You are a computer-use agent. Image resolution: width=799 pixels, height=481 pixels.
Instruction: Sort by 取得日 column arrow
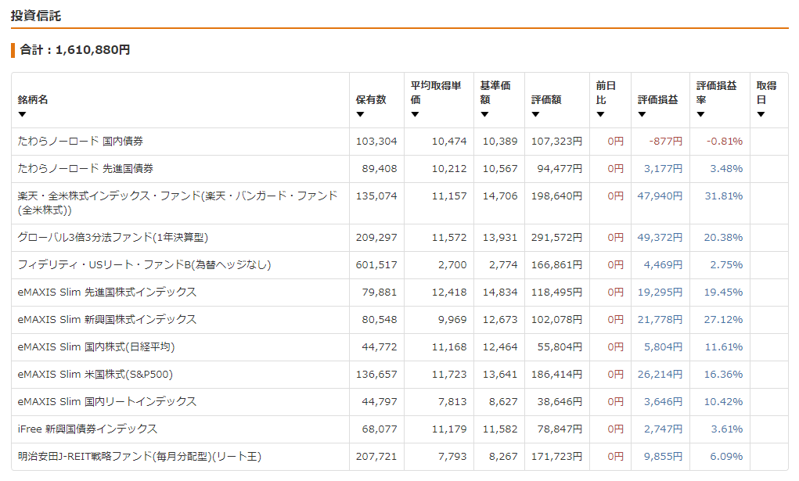(x=761, y=115)
